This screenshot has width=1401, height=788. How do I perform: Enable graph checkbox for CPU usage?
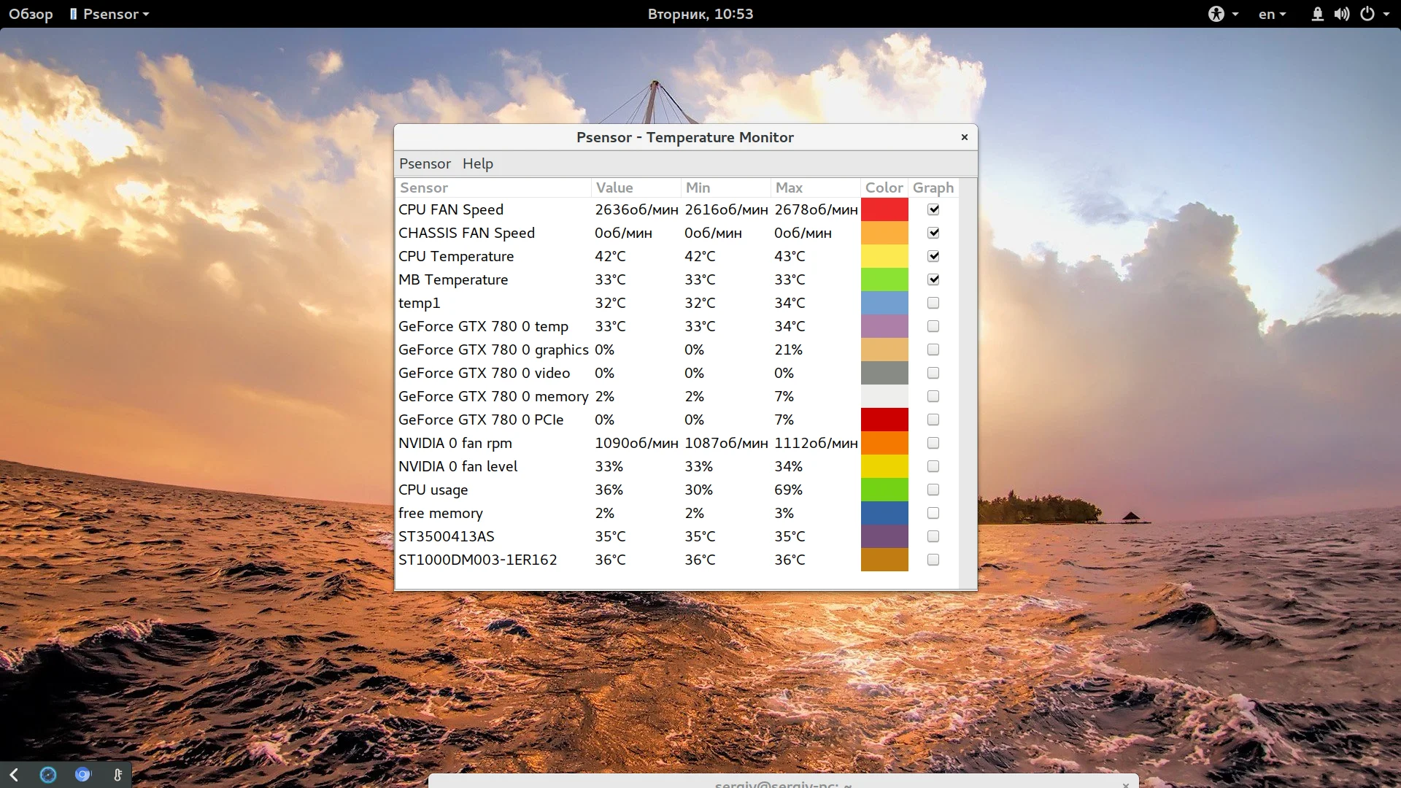pos(933,490)
